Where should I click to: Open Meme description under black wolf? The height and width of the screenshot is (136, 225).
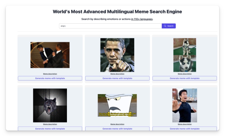pos(50,124)
